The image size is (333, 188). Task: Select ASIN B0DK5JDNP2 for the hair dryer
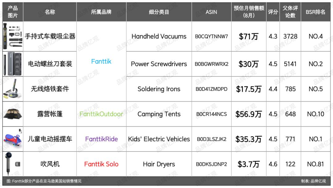click(212, 164)
